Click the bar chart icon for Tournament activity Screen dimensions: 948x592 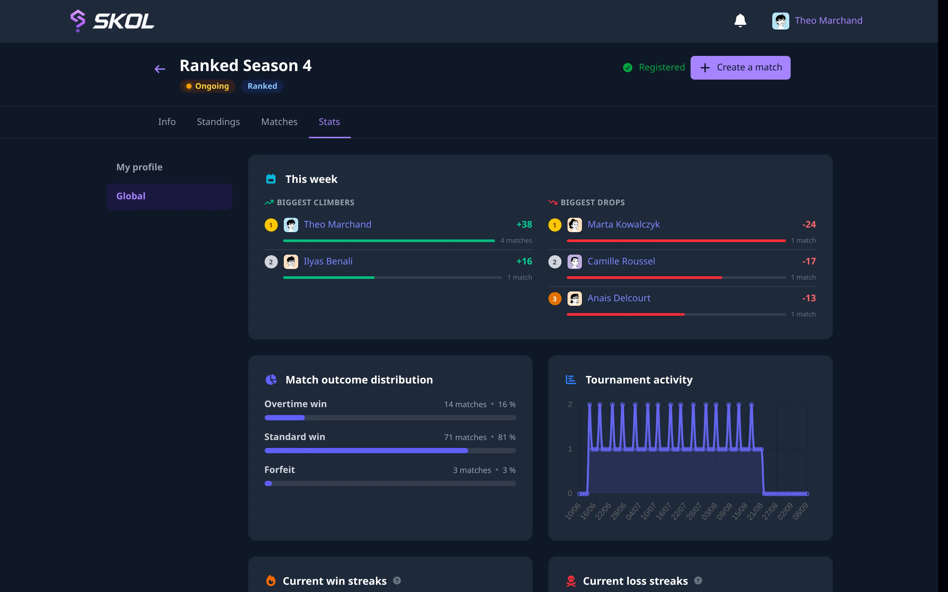(x=571, y=380)
